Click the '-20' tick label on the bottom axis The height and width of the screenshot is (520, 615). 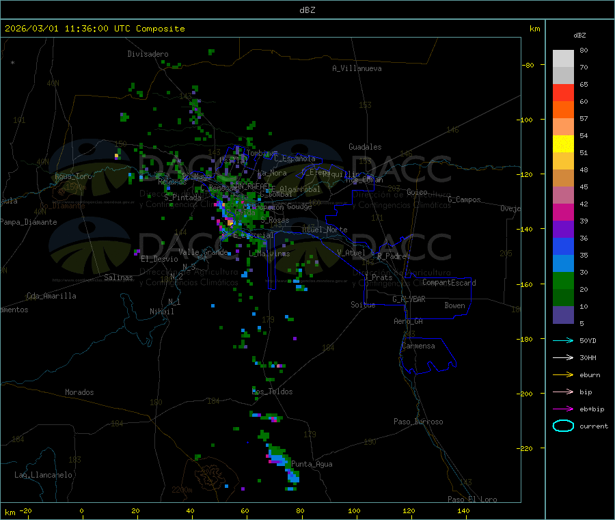[25, 510]
